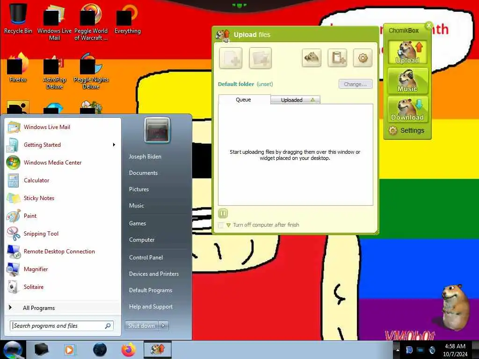Viewport: 479px width, 359px height.
Task: Expand the turn off computer options arrow
Action: (228, 225)
